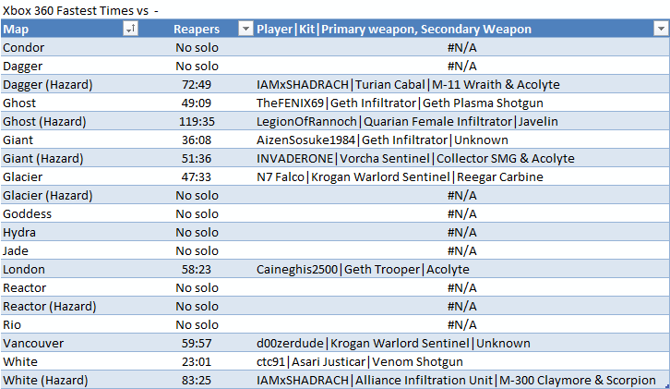Click the 83:25 time cell

pyautogui.click(x=197, y=380)
